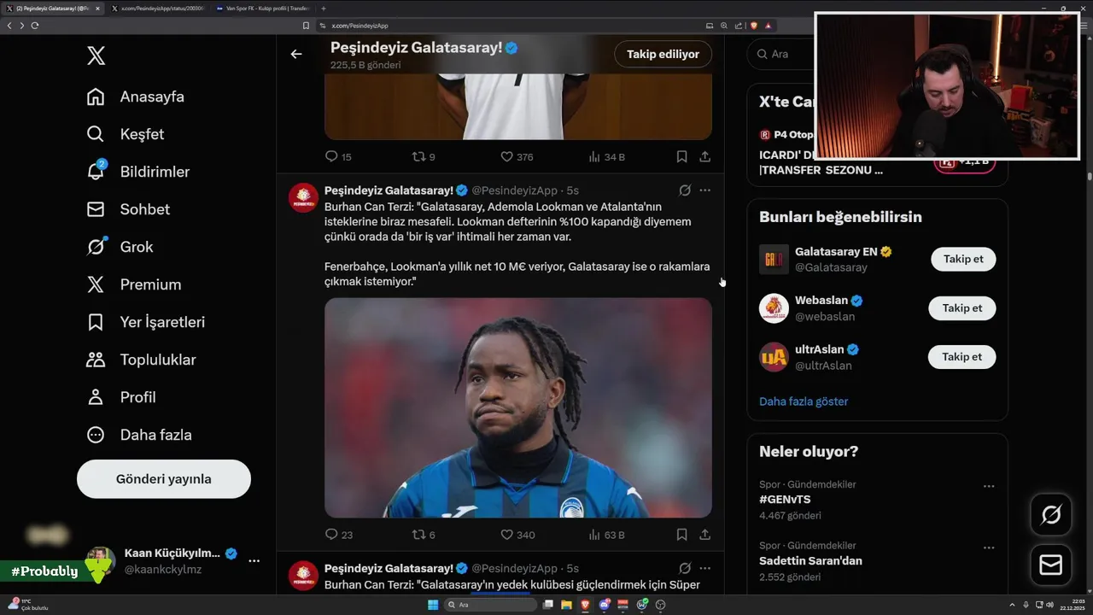Open Bildirimler notifications
The image size is (1093, 615).
[x=138, y=172]
